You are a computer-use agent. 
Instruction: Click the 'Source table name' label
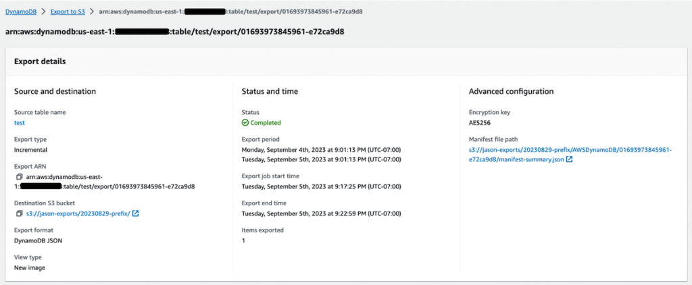[x=40, y=113]
